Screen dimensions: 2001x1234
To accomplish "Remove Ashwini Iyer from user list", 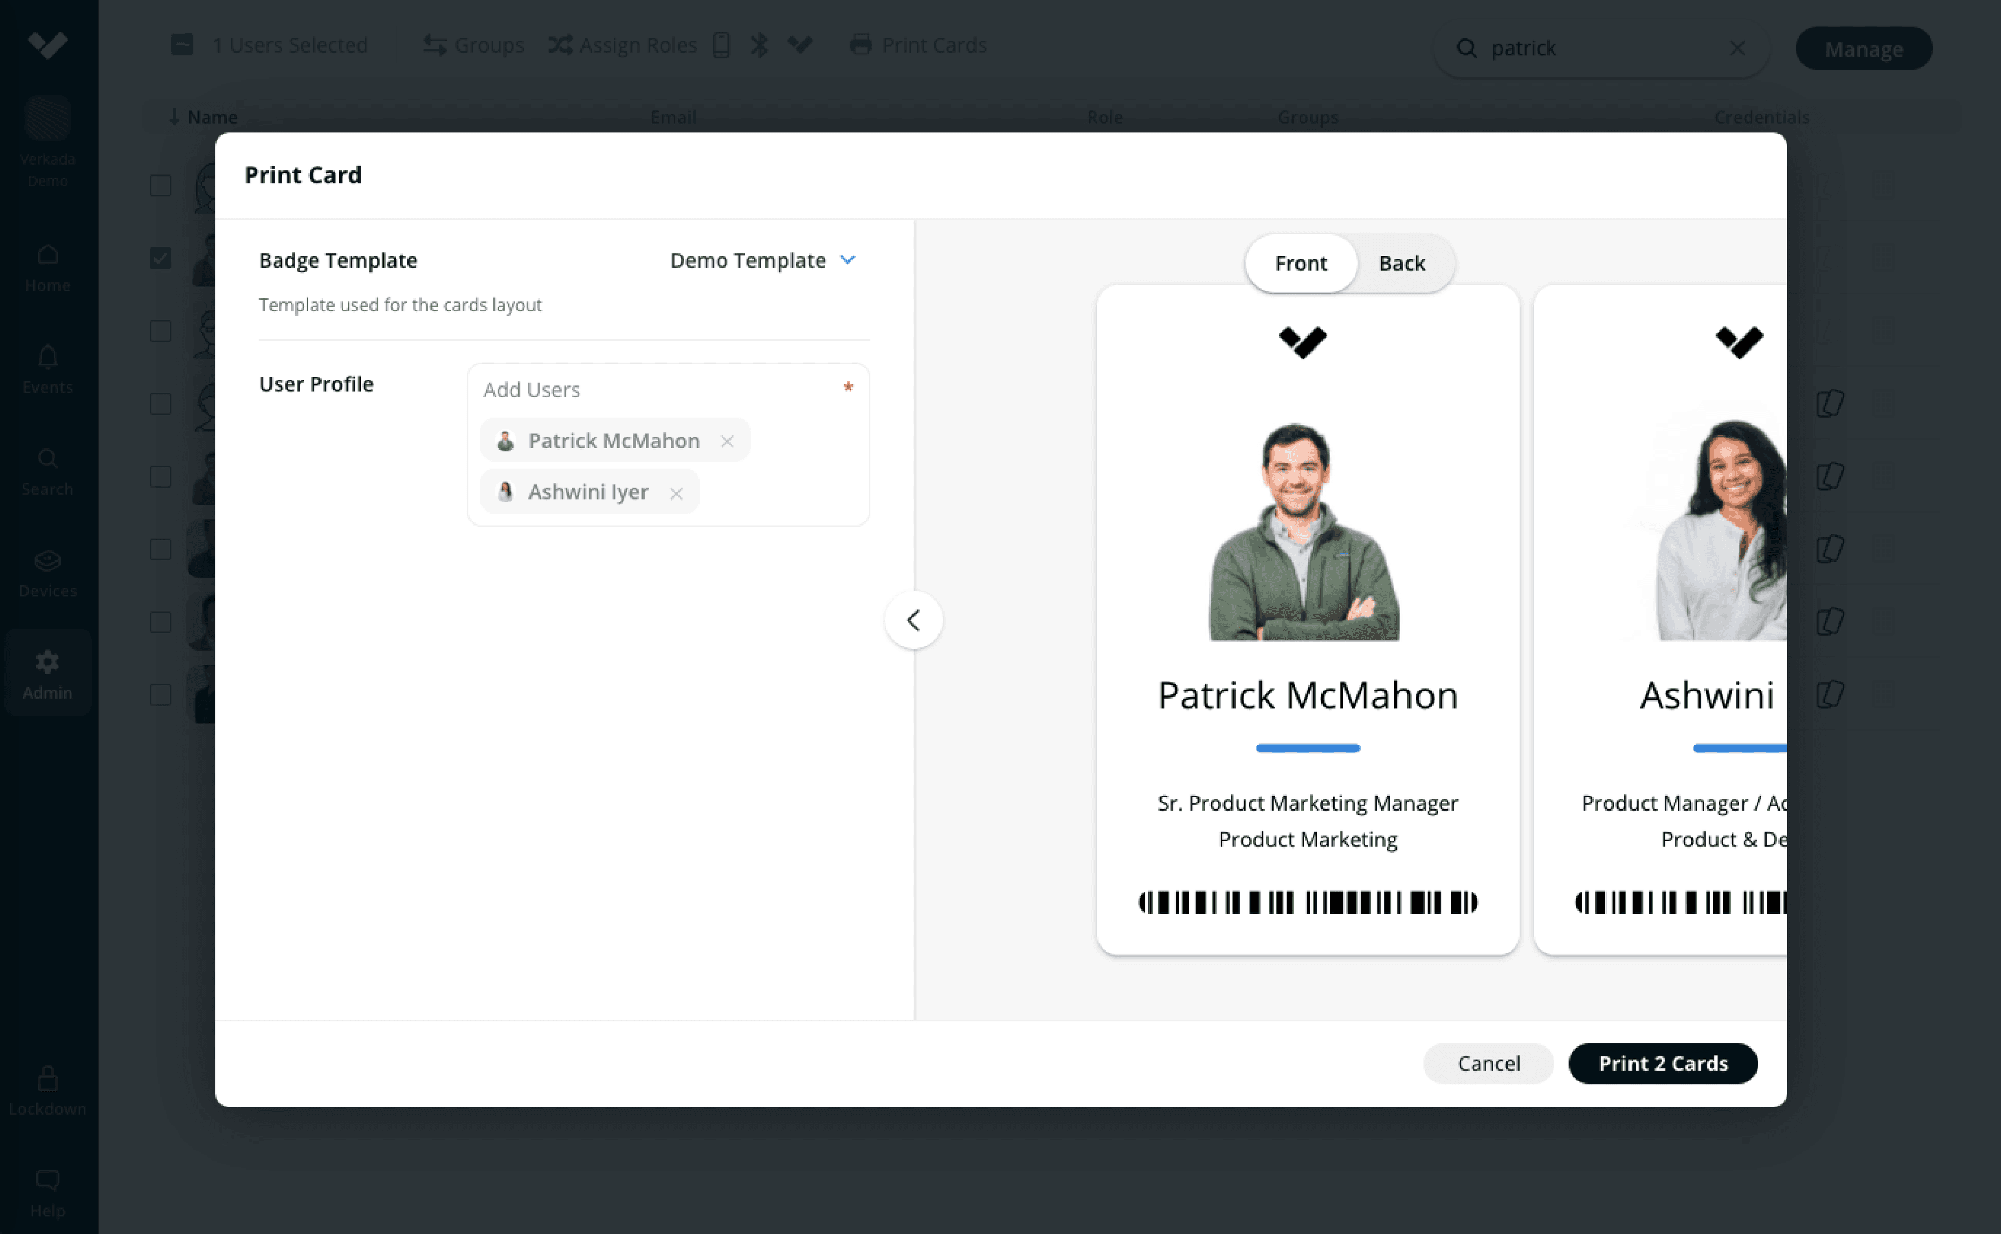I will tap(676, 493).
